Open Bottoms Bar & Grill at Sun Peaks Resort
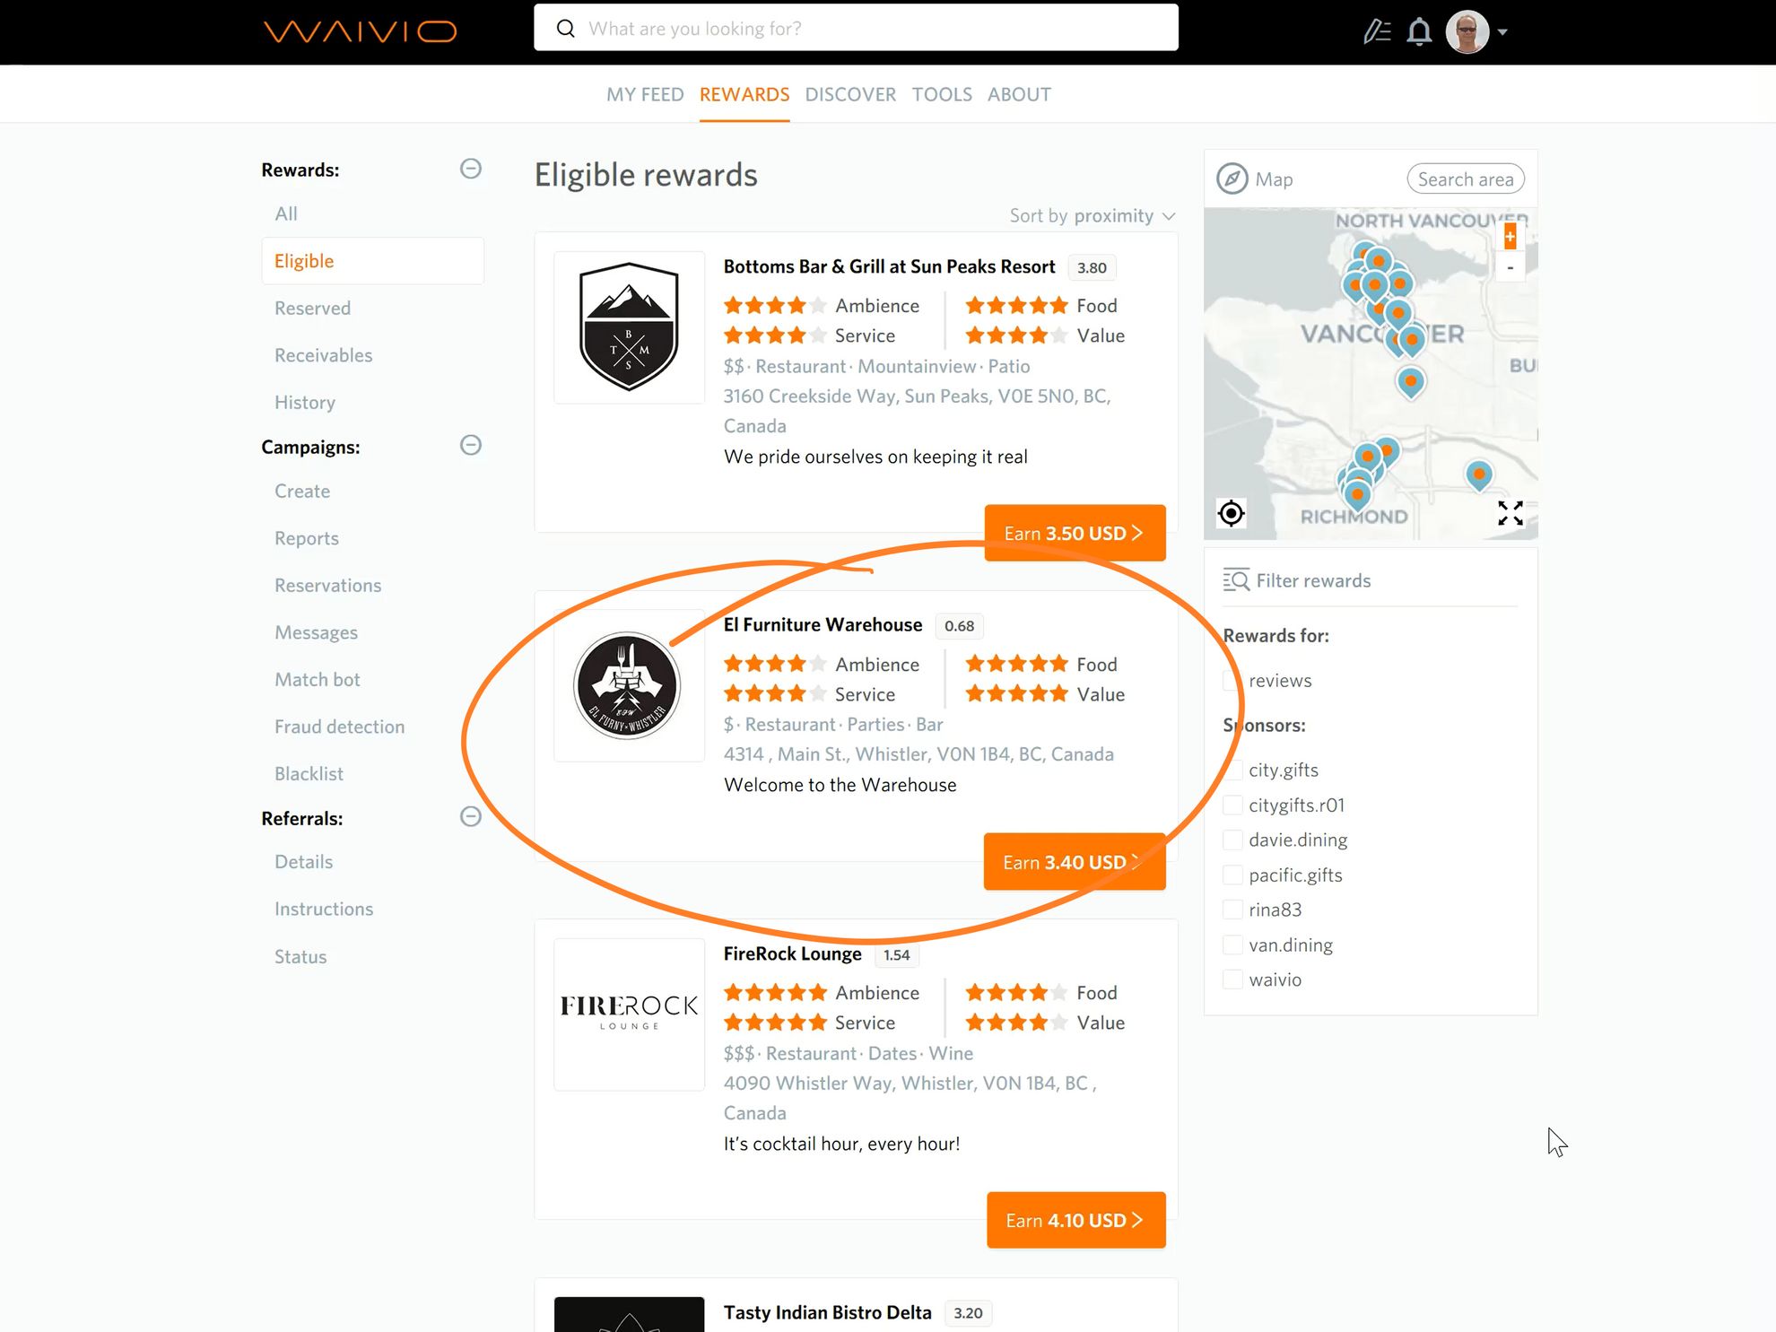The image size is (1776, 1332). click(889, 266)
